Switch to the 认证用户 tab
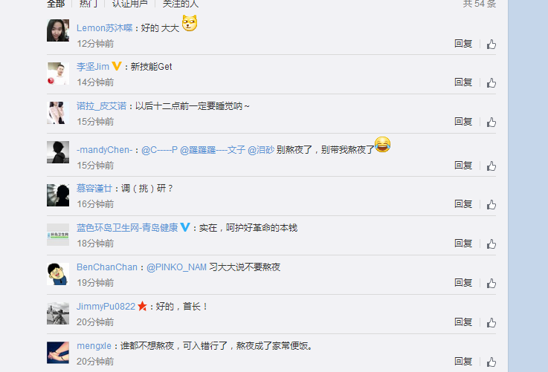Image resolution: width=548 pixels, height=372 pixels. pos(129,4)
